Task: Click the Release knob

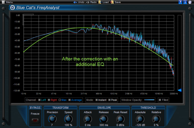Action: [104, 119]
